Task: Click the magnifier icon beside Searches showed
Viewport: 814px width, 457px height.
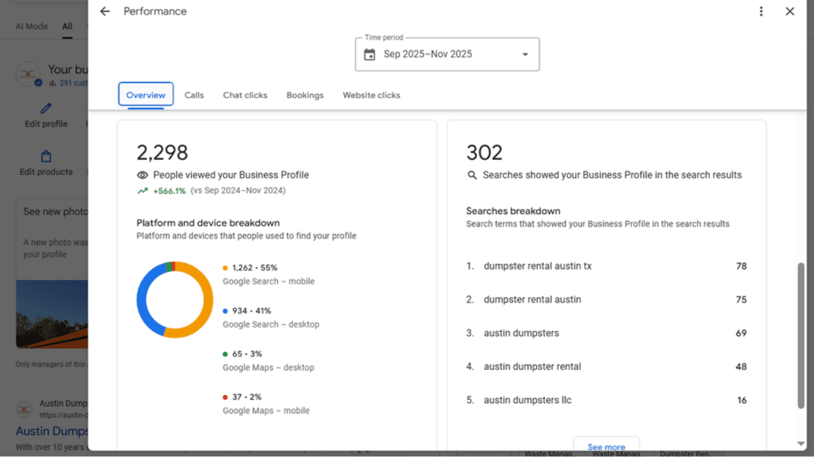Action: (x=472, y=175)
